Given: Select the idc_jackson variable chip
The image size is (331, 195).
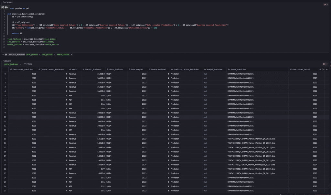Looking at the screenshot, I should pos(47,54).
